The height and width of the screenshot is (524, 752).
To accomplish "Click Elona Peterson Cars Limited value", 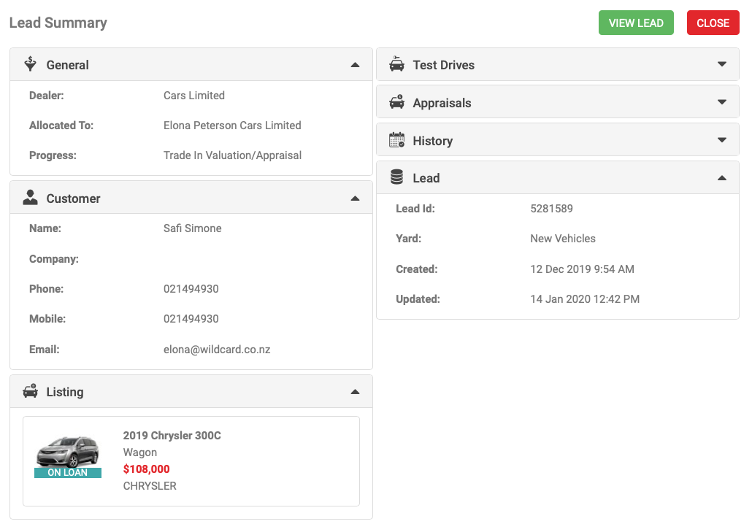I will coord(232,125).
